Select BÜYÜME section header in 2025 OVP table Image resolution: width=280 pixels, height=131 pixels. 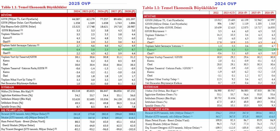coord(68,15)
